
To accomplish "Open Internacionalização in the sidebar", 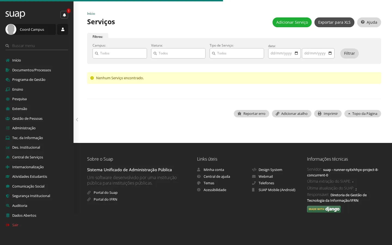I will [x=37, y=167].
